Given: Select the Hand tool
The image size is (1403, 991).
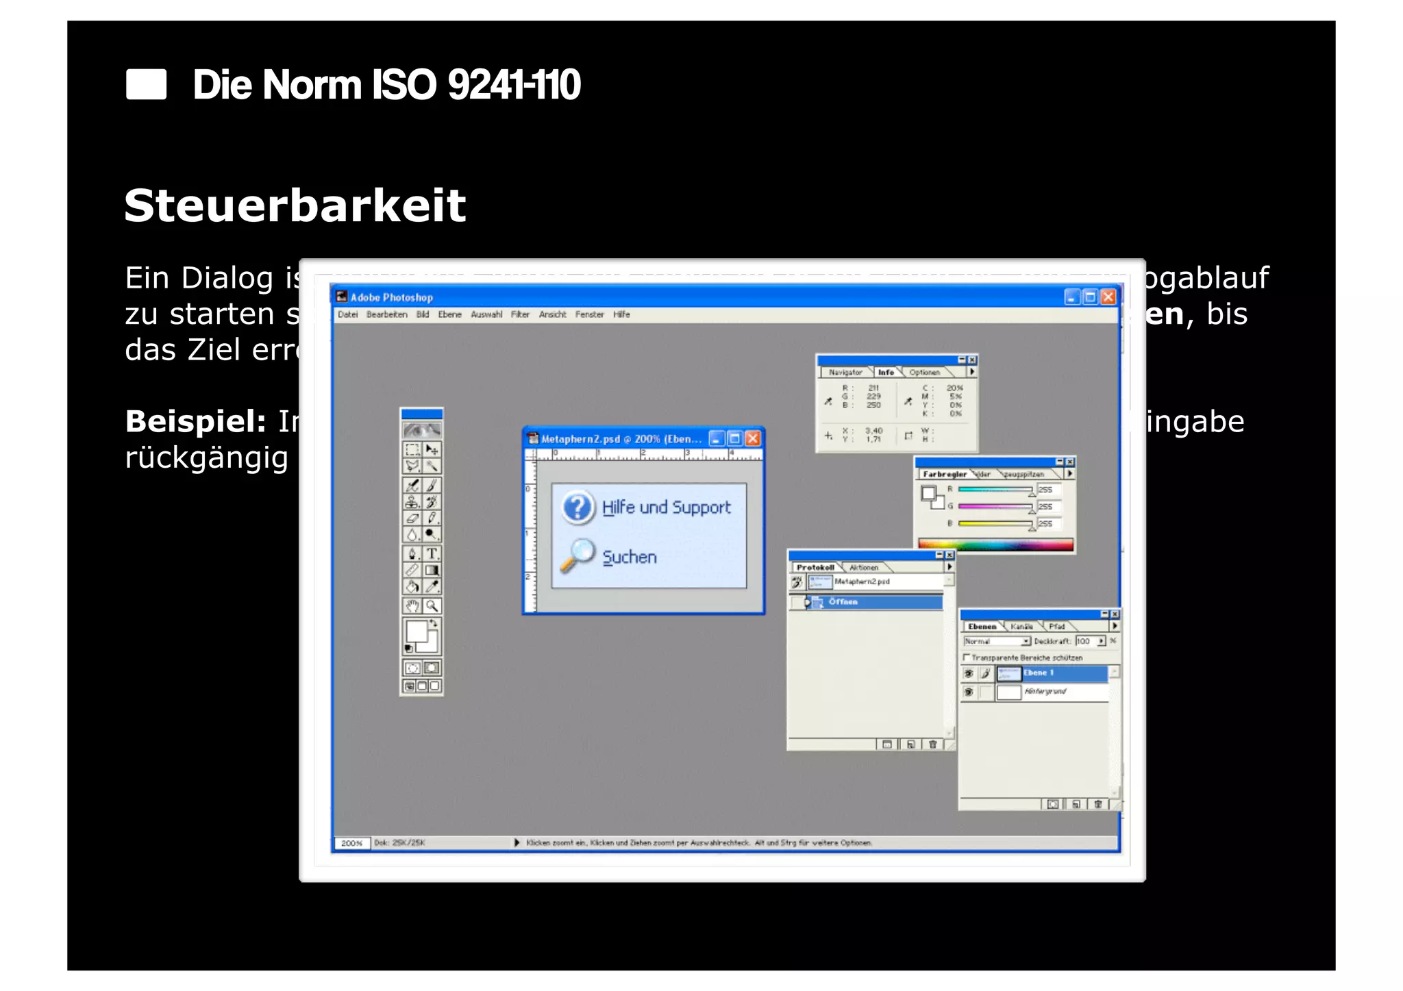Looking at the screenshot, I should tap(412, 605).
